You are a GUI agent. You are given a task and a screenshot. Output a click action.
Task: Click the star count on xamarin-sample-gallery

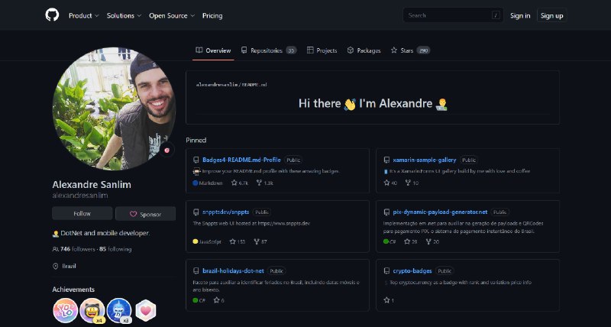pyautogui.click(x=390, y=183)
